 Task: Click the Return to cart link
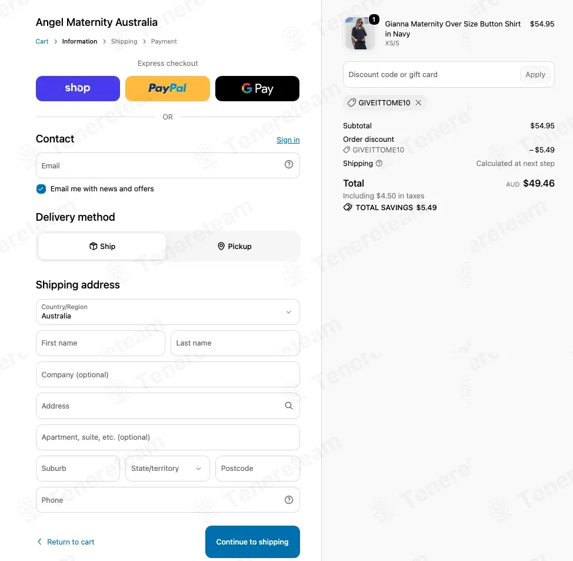coord(66,542)
